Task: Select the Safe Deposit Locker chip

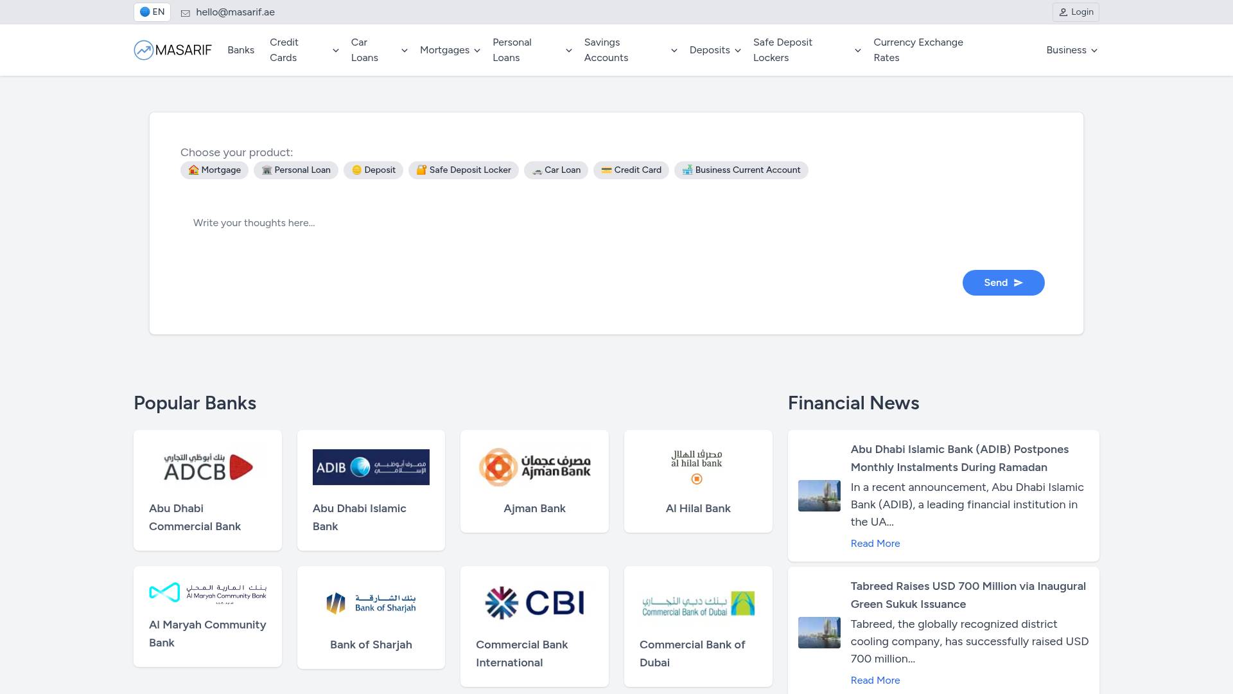Action: coord(464,170)
